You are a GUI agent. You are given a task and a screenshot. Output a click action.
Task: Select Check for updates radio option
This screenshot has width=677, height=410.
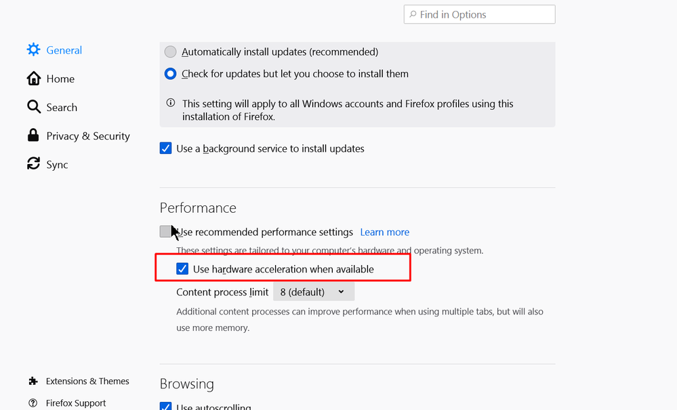[x=171, y=74]
